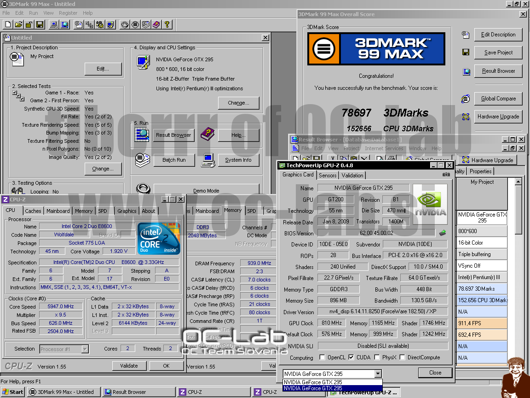
Task: Choose the highlighted NVIDIA GeForce GTX 295 option
Action: [333, 388]
